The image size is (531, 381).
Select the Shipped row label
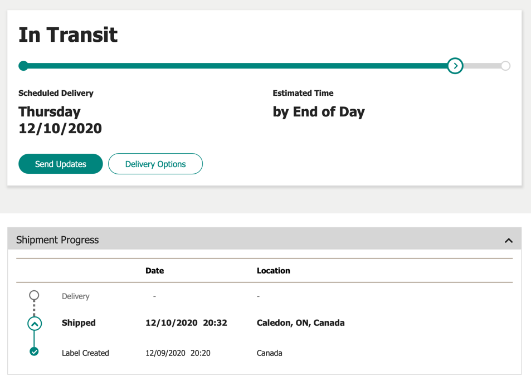79,323
